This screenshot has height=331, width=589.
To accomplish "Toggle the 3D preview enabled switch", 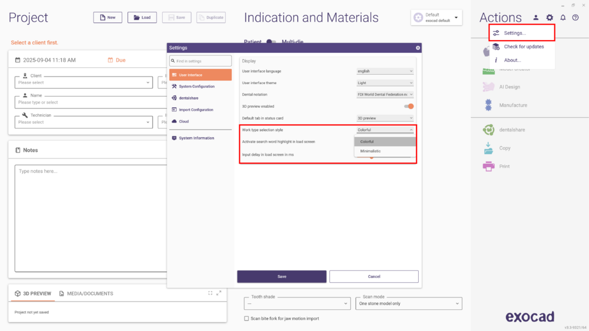I will coord(409,107).
